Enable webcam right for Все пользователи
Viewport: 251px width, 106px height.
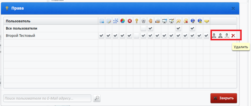click(x=144, y=28)
